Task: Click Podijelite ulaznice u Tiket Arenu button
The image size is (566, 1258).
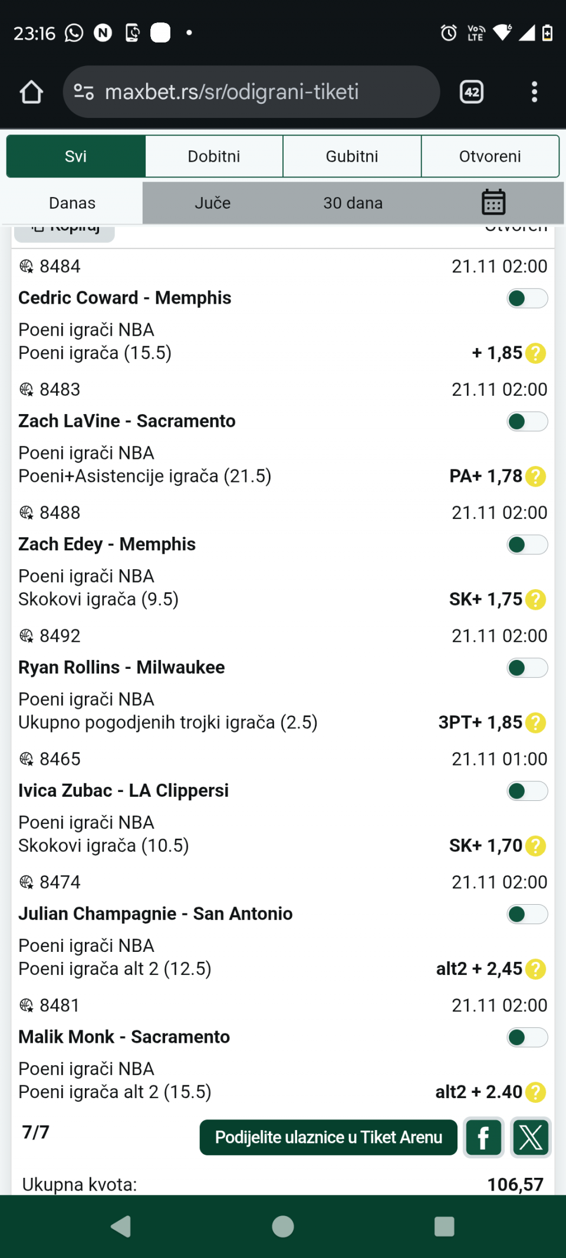Action: 328,1137
